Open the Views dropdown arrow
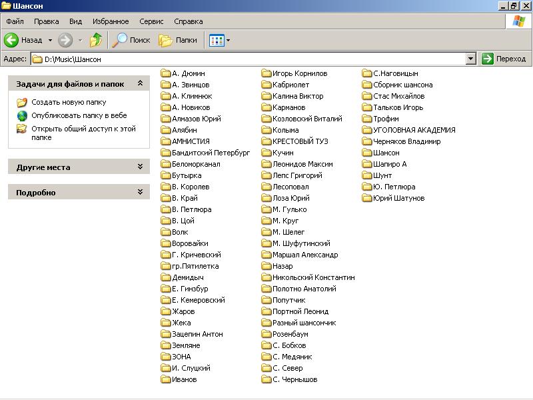 click(x=229, y=40)
